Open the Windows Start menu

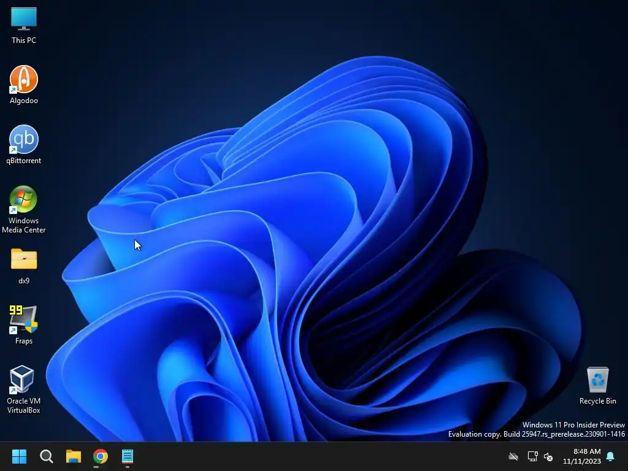(x=19, y=456)
